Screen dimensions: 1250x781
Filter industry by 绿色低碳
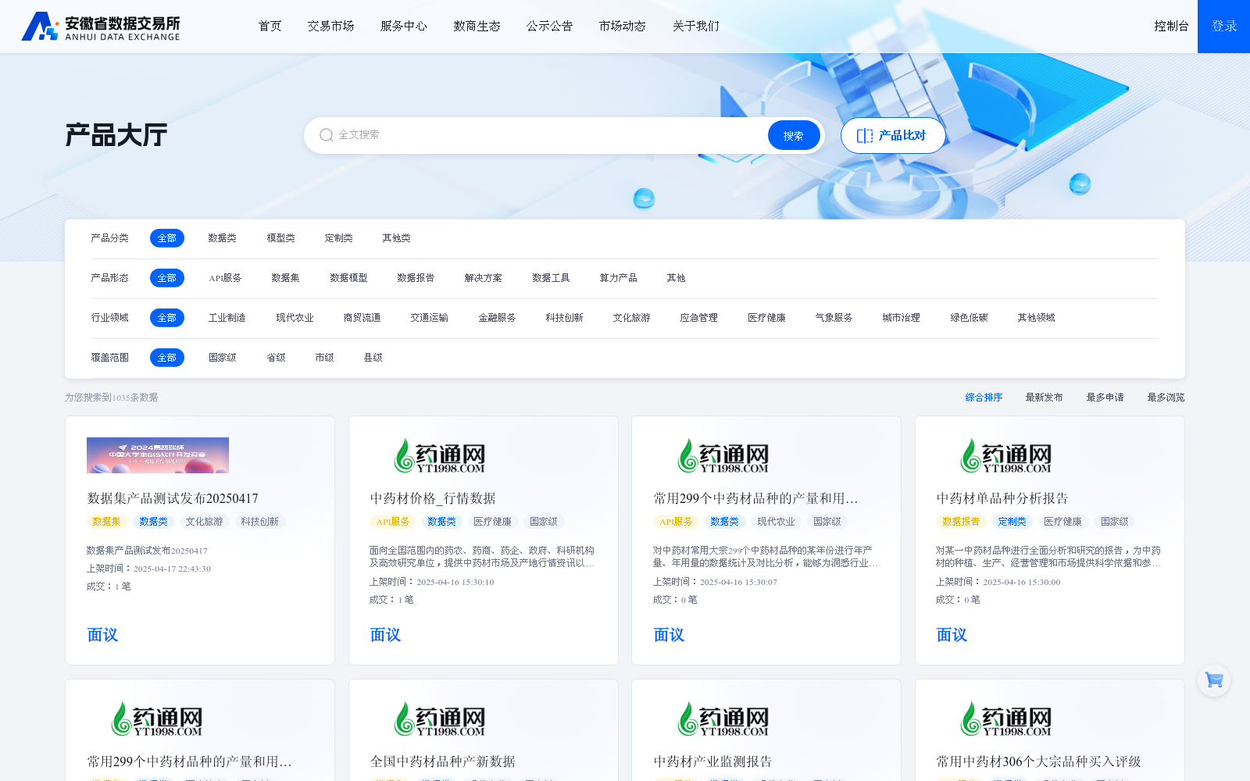[969, 318]
